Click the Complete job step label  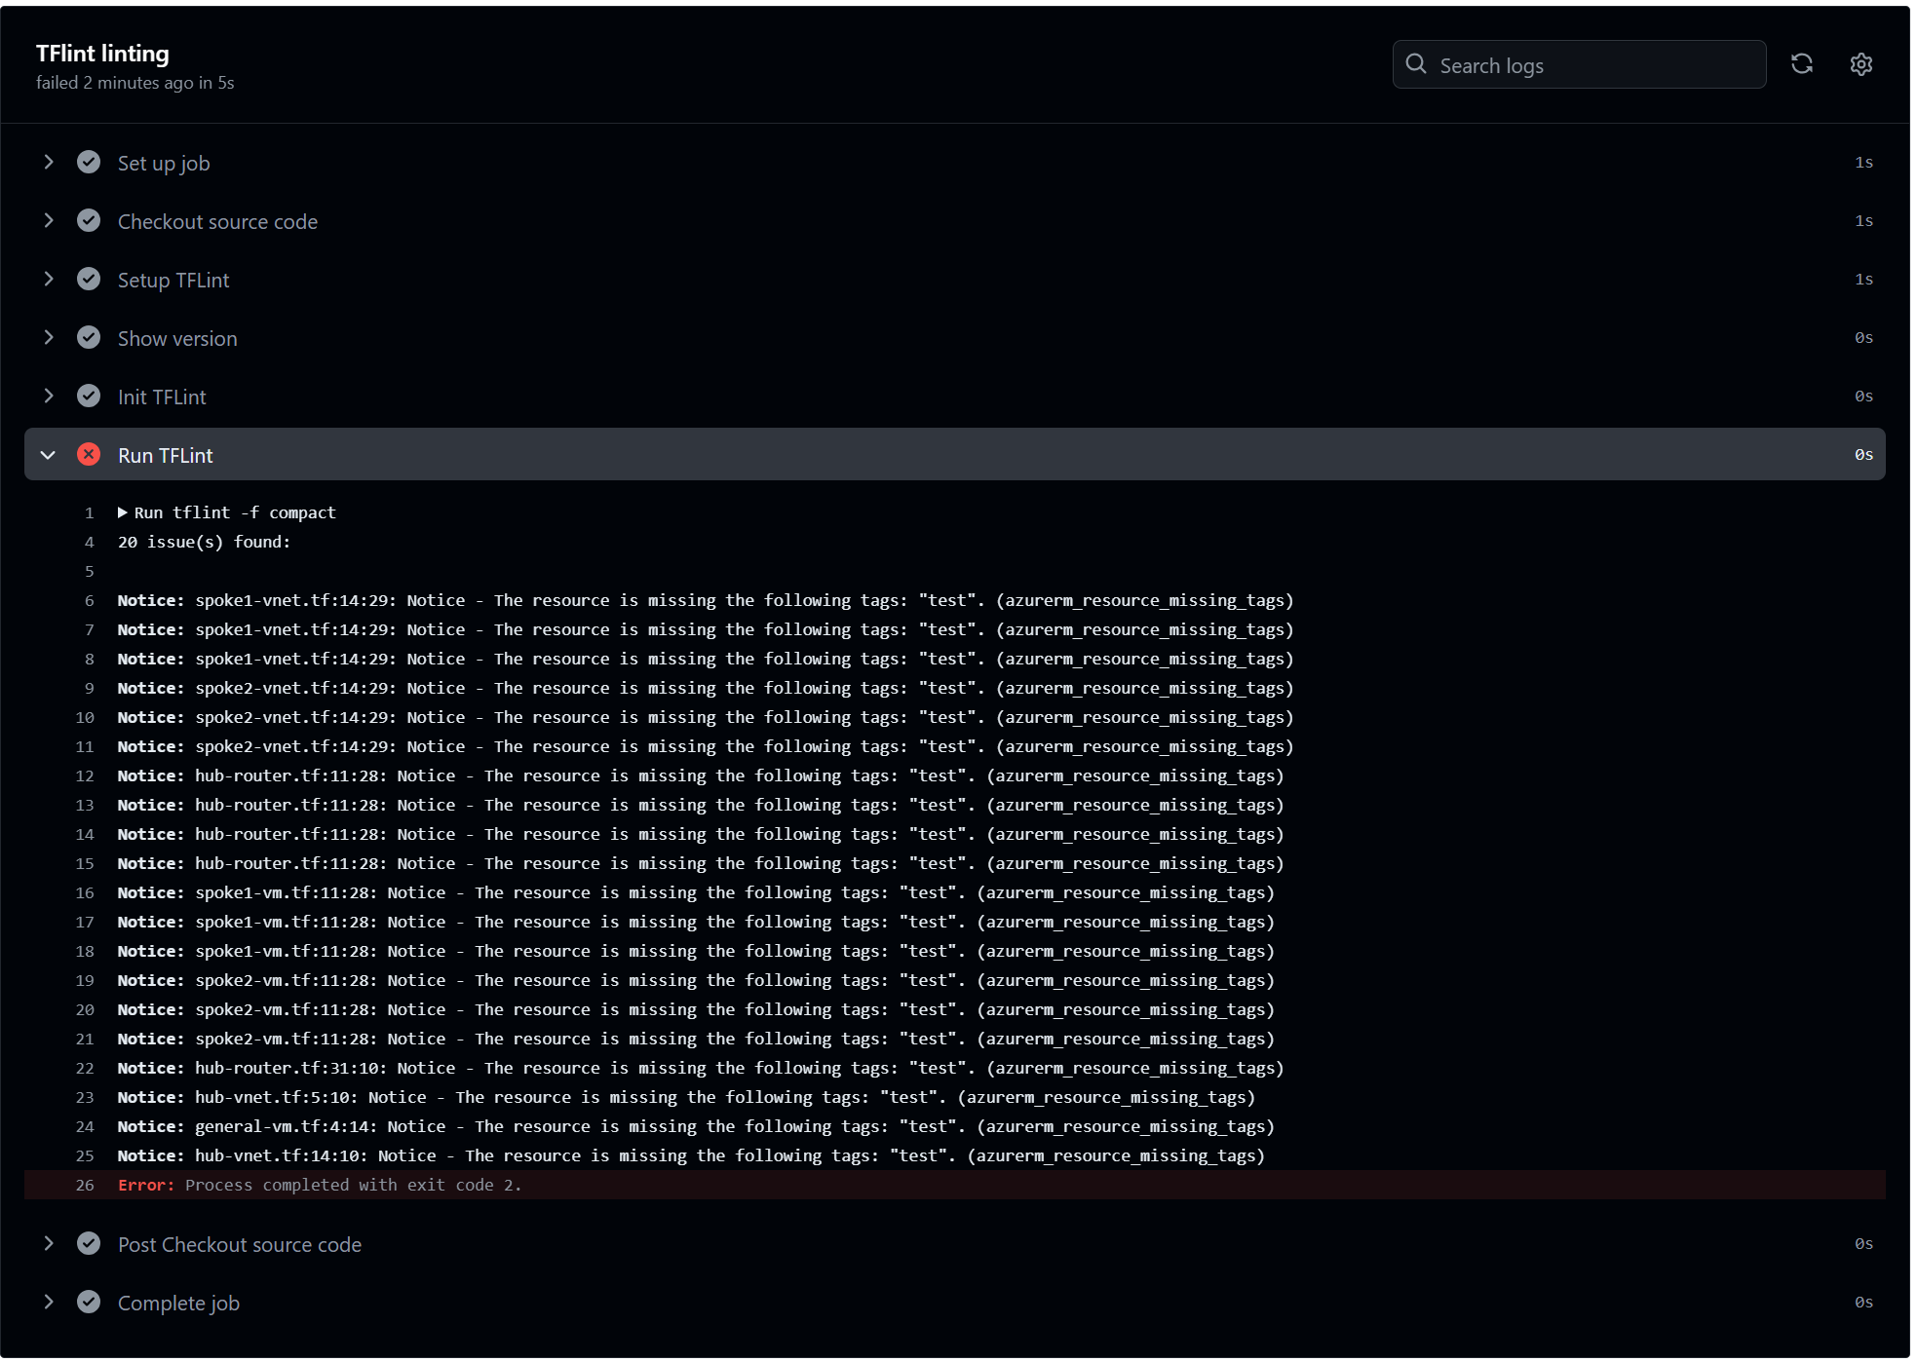click(x=178, y=1304)
